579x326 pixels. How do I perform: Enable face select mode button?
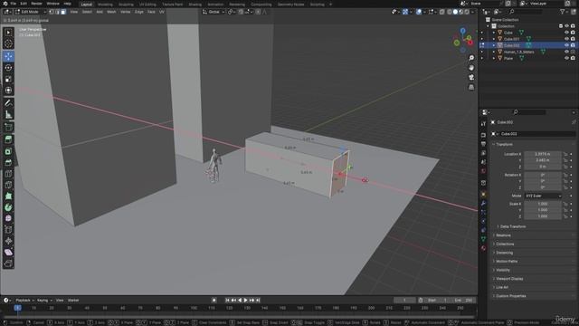pyautogui.click(x=63, y=12)
